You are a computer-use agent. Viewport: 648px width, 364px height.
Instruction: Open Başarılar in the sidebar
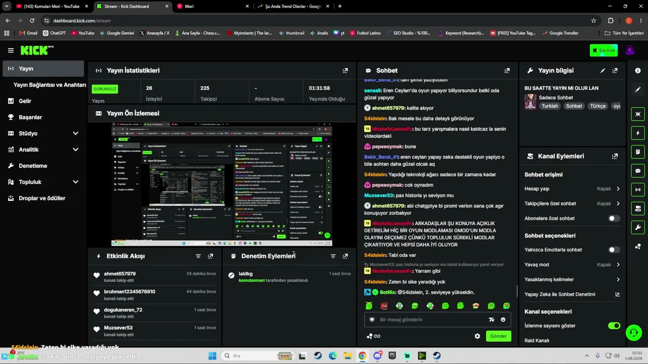click(43, 117)
